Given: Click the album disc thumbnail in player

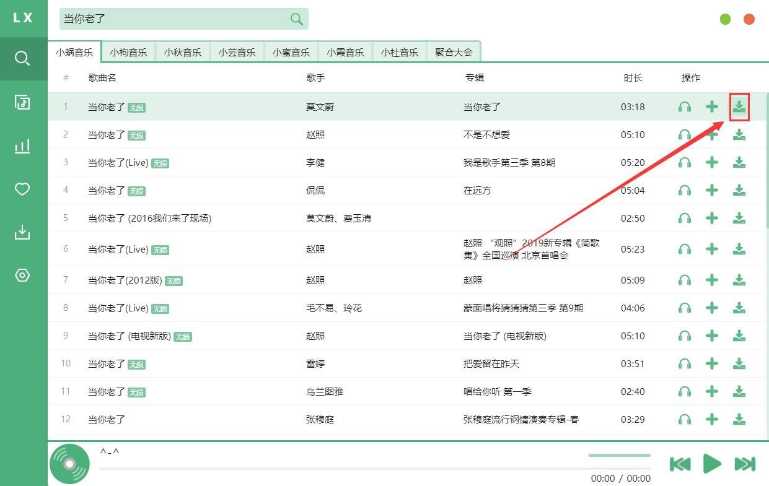Looking at the screenshot, I should pyautogui.click(x=69, y=464).
